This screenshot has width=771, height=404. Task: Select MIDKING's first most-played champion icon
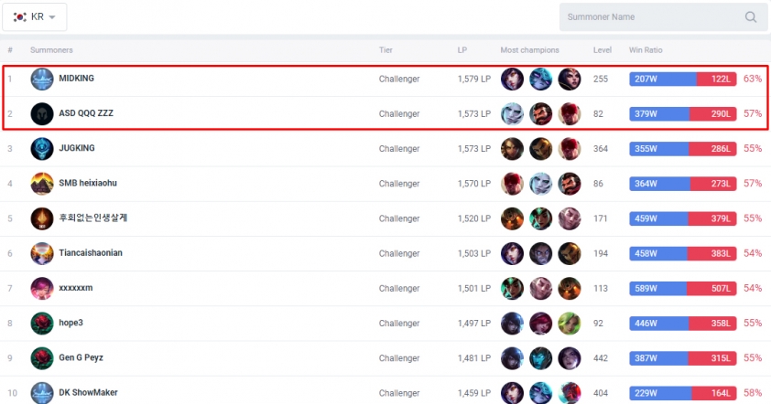pyautogui.click(x=512, y=79)
